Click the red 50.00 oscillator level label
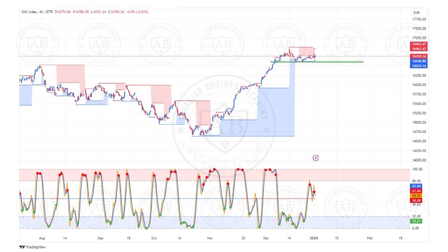Screen dimensions: 448x252 (x=416, y=200)
